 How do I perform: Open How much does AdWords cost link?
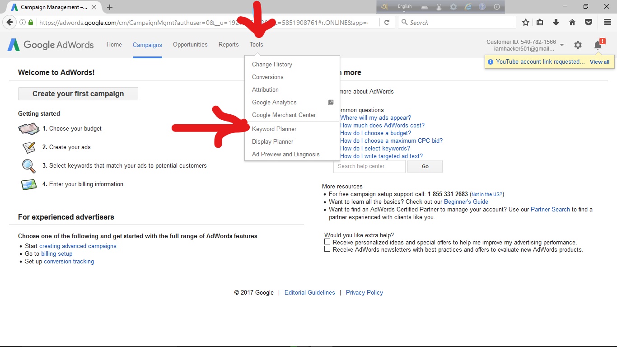coord(382,125)
